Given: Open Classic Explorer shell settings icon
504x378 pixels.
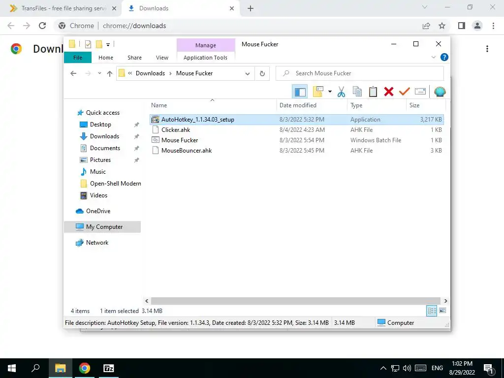Looking at the screenshot, I should coord(440,92).
